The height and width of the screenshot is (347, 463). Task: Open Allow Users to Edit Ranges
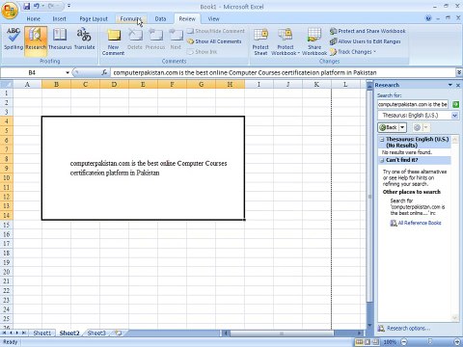click(x=366, y=41)
